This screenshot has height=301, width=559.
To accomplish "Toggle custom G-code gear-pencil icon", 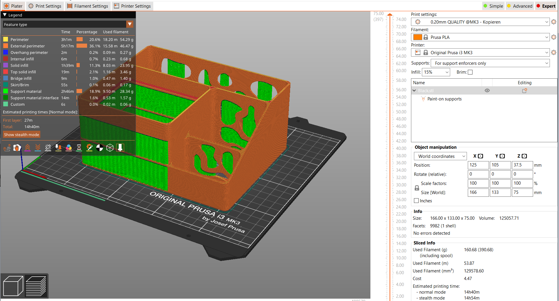I will [89, 148].
